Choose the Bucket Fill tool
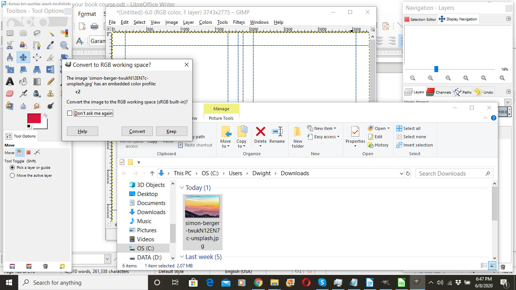The width and height of the screenshot is (516, 290). click(23, 81)
